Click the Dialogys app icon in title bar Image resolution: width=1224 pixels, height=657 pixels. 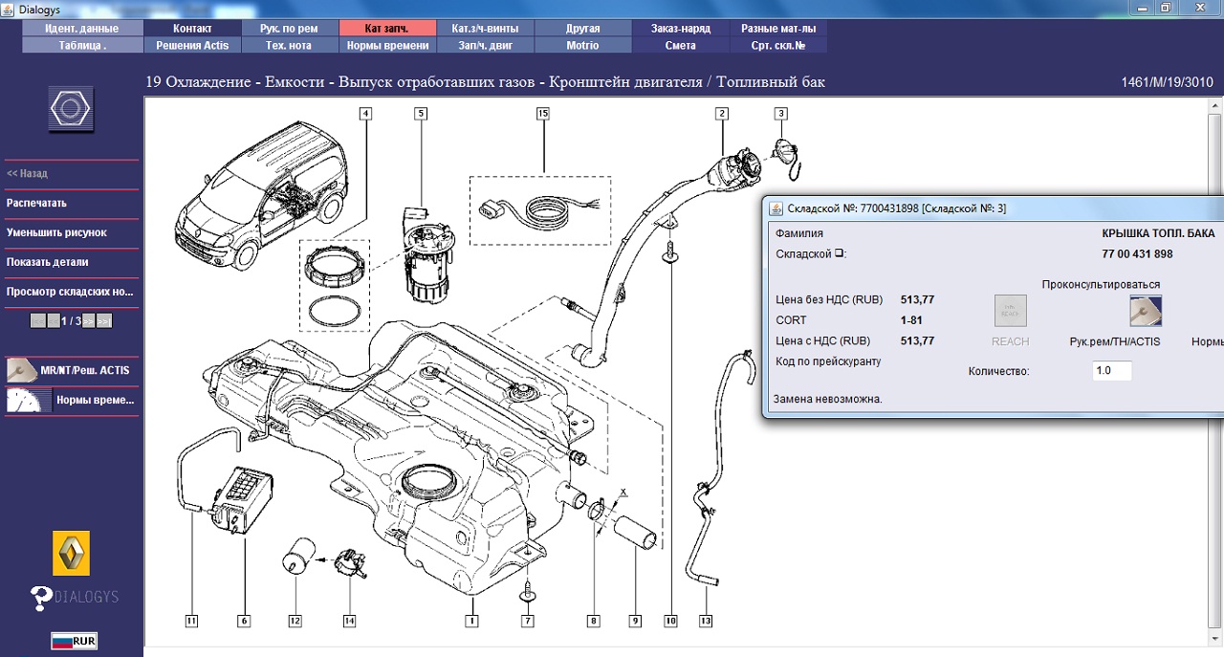pyautogui.click(x=9, y=8)
